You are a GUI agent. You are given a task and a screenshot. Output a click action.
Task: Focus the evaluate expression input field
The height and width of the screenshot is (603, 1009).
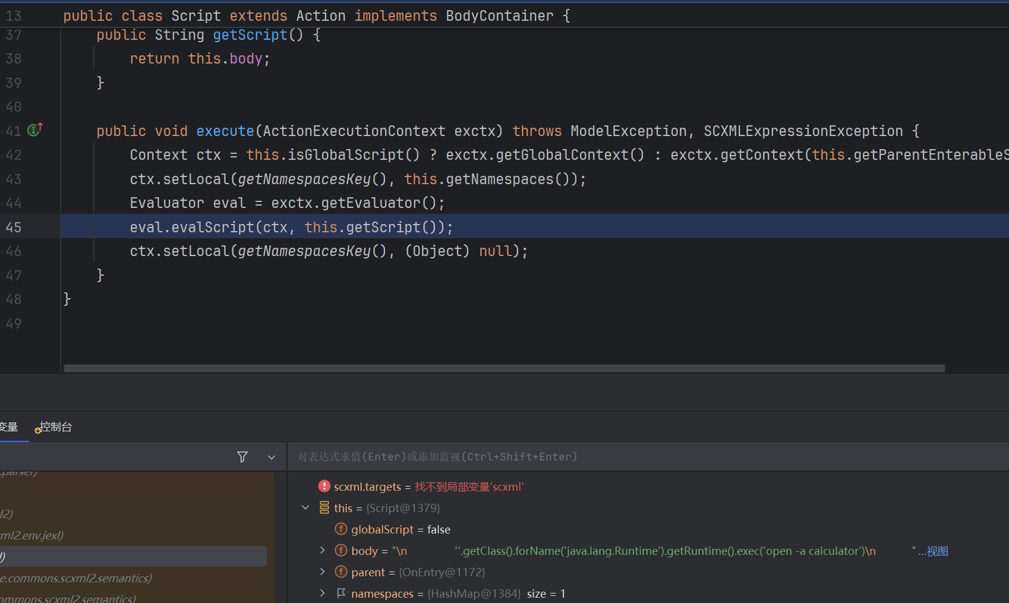[x=648, y=457]
